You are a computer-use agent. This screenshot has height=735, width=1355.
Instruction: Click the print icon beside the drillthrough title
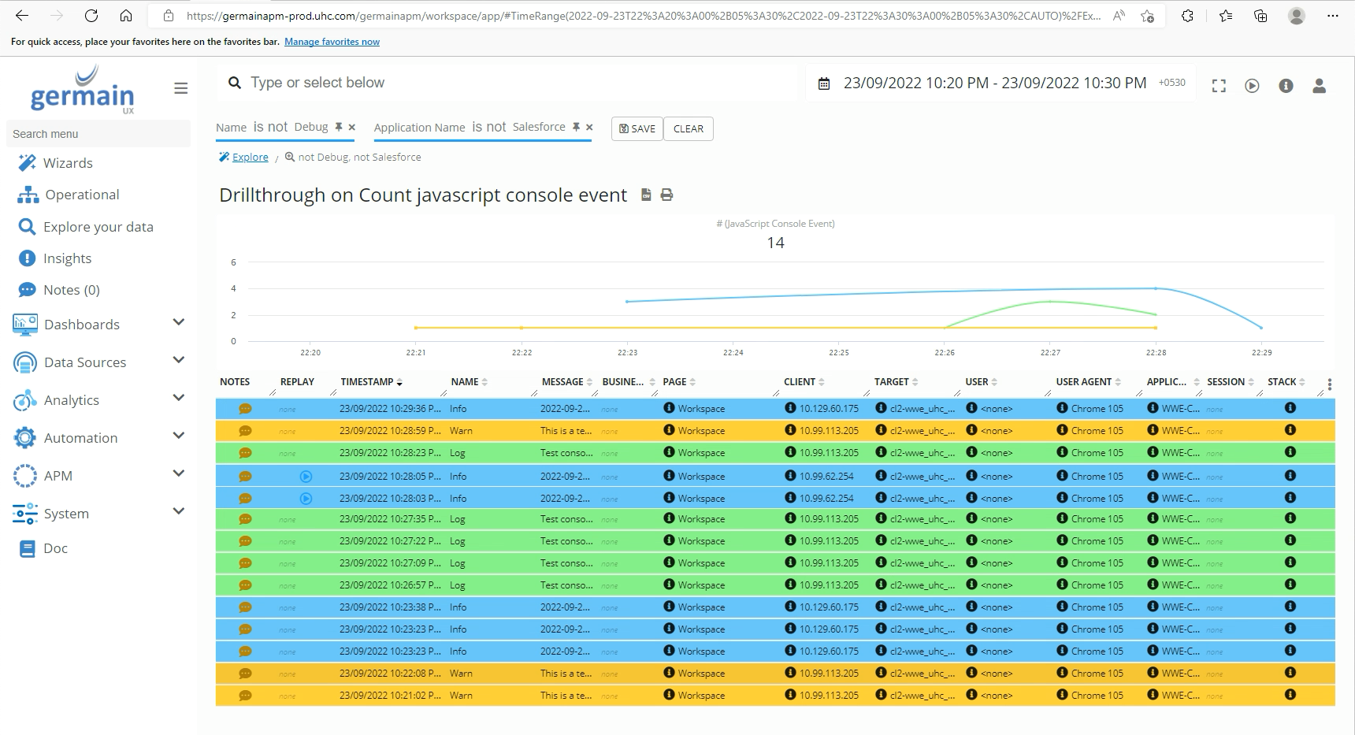point(666,195)
